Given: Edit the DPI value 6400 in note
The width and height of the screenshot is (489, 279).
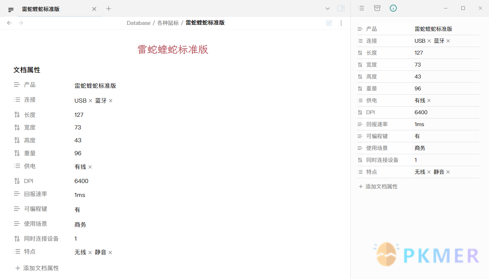Looking at the screenshot, I should click(x=81, y=181).
